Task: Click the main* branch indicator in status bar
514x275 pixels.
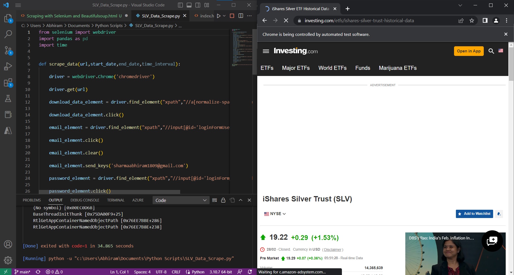Action: [x=23, y=272]
